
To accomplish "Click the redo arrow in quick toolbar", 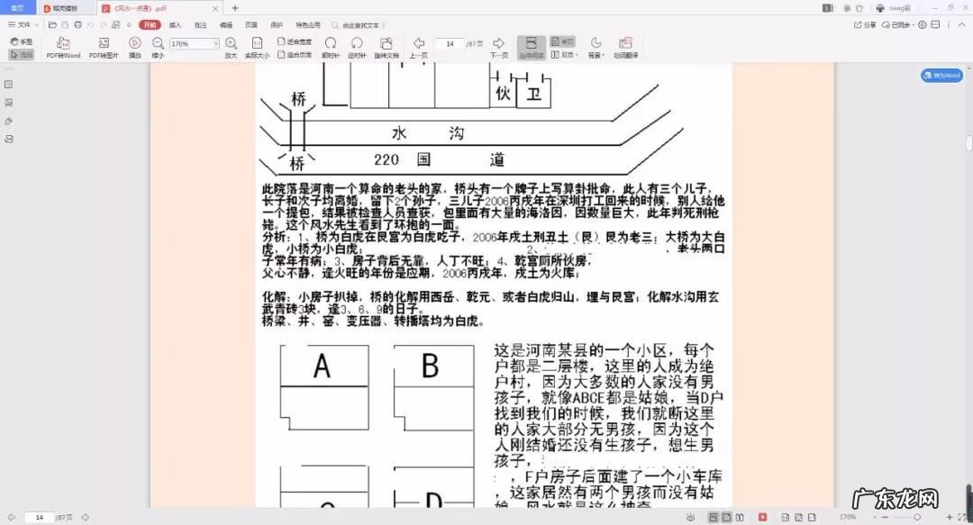I will tap(103, 25).
